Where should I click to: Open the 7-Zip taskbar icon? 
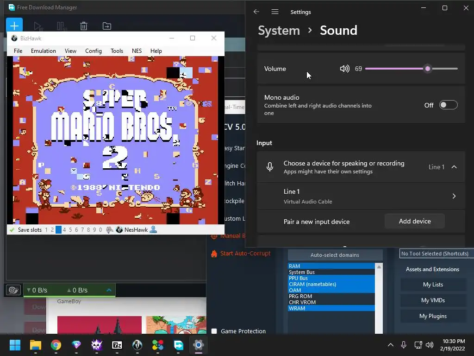(x=117, y=345)
